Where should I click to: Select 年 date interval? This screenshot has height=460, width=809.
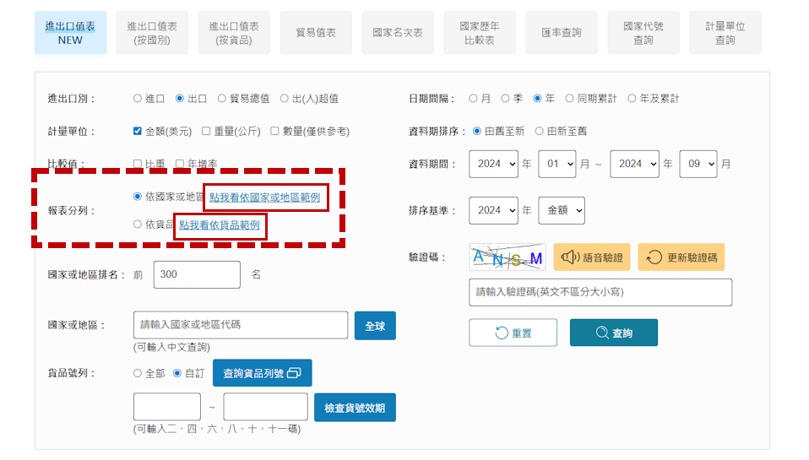[x=538, y=99]
